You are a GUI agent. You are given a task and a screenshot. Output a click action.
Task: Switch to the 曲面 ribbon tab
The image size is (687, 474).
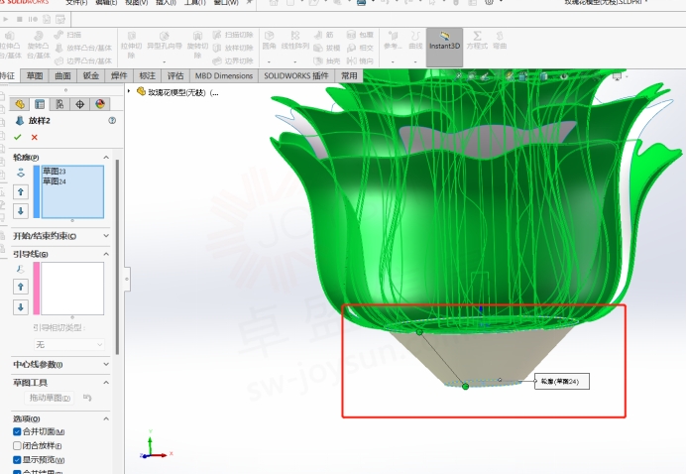62,75
